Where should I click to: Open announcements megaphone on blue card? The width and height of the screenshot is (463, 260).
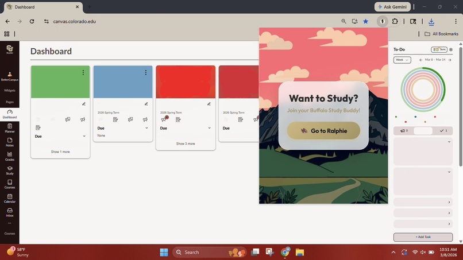point(145,119)
